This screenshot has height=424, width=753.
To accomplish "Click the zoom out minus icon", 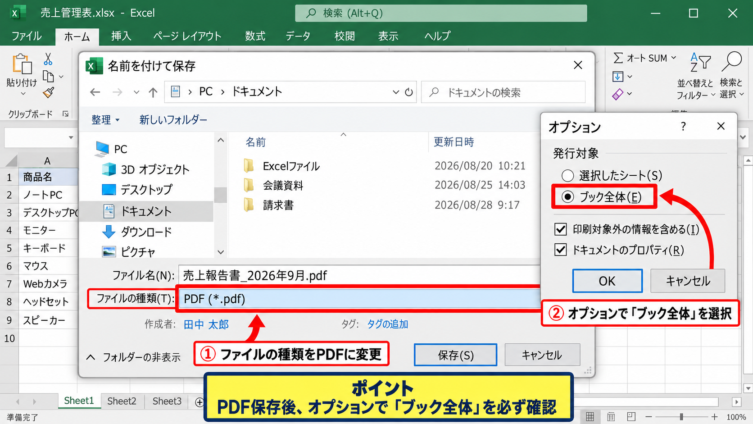I will 649,417.
